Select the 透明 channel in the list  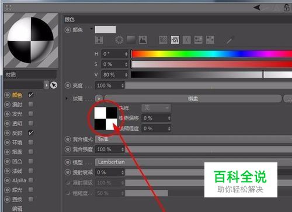point(17,123)
